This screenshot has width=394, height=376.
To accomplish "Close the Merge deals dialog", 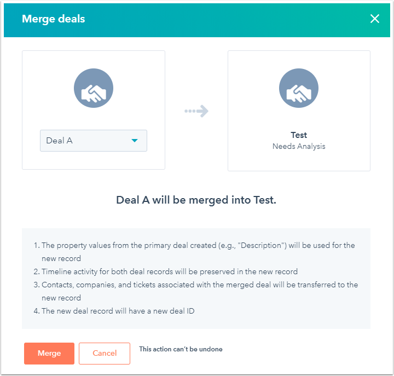I will (374, 19).
